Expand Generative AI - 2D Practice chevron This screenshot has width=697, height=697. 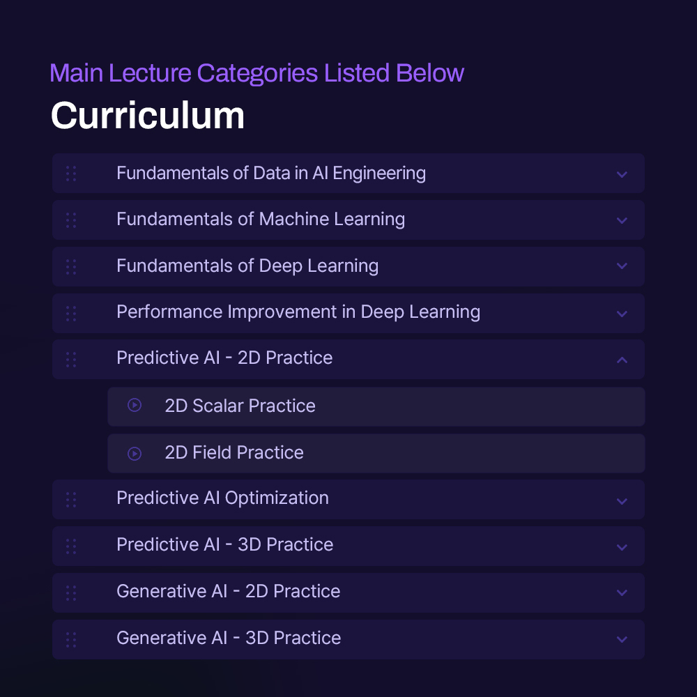[x=622, y=592]
